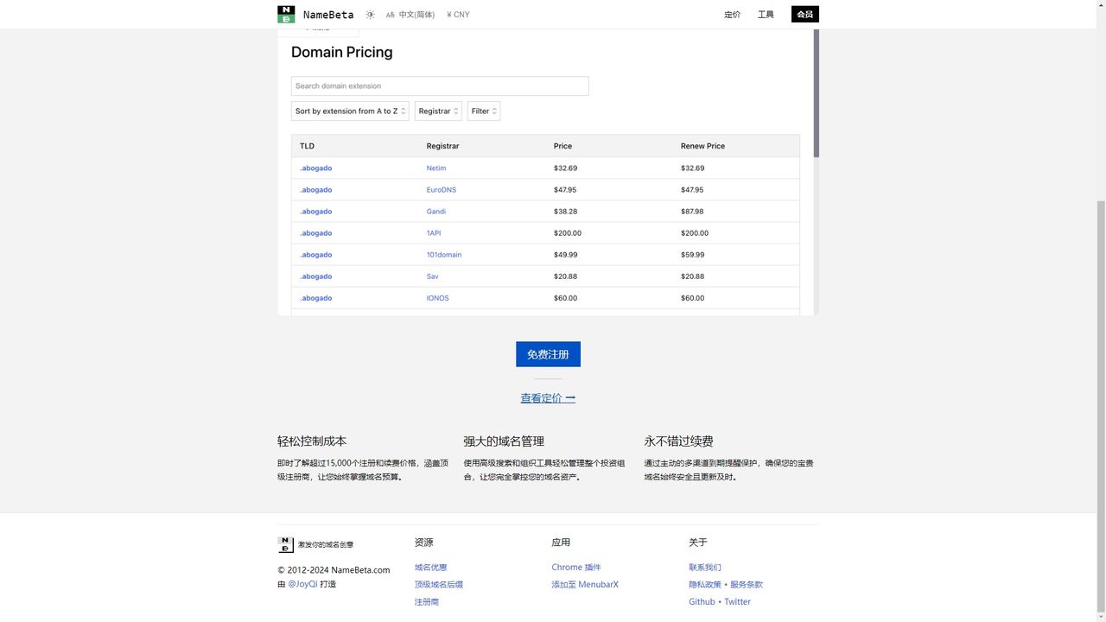Select the $200.00 price of 1API
This screenshot has height=622, width=1106.
click(568, 233)
